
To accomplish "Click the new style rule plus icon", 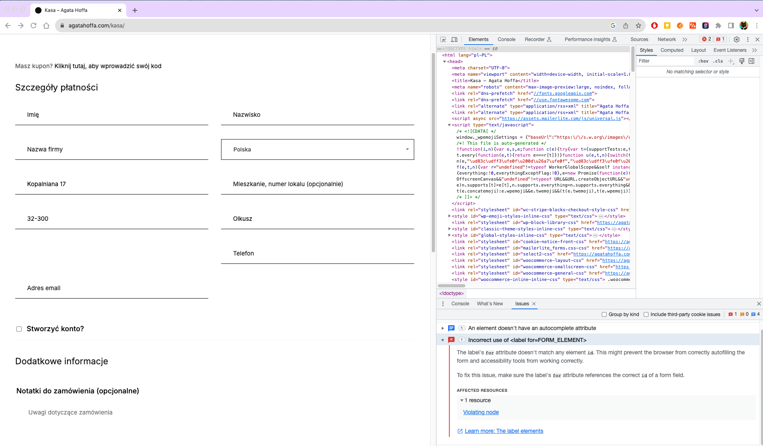I will coord(731,61).
